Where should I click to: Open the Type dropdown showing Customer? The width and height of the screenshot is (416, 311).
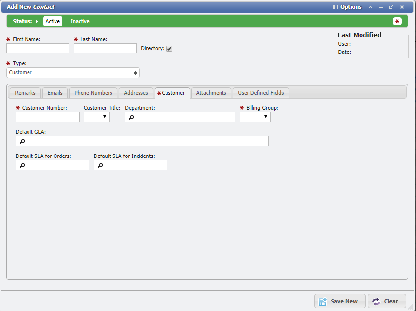click(73, 72)
